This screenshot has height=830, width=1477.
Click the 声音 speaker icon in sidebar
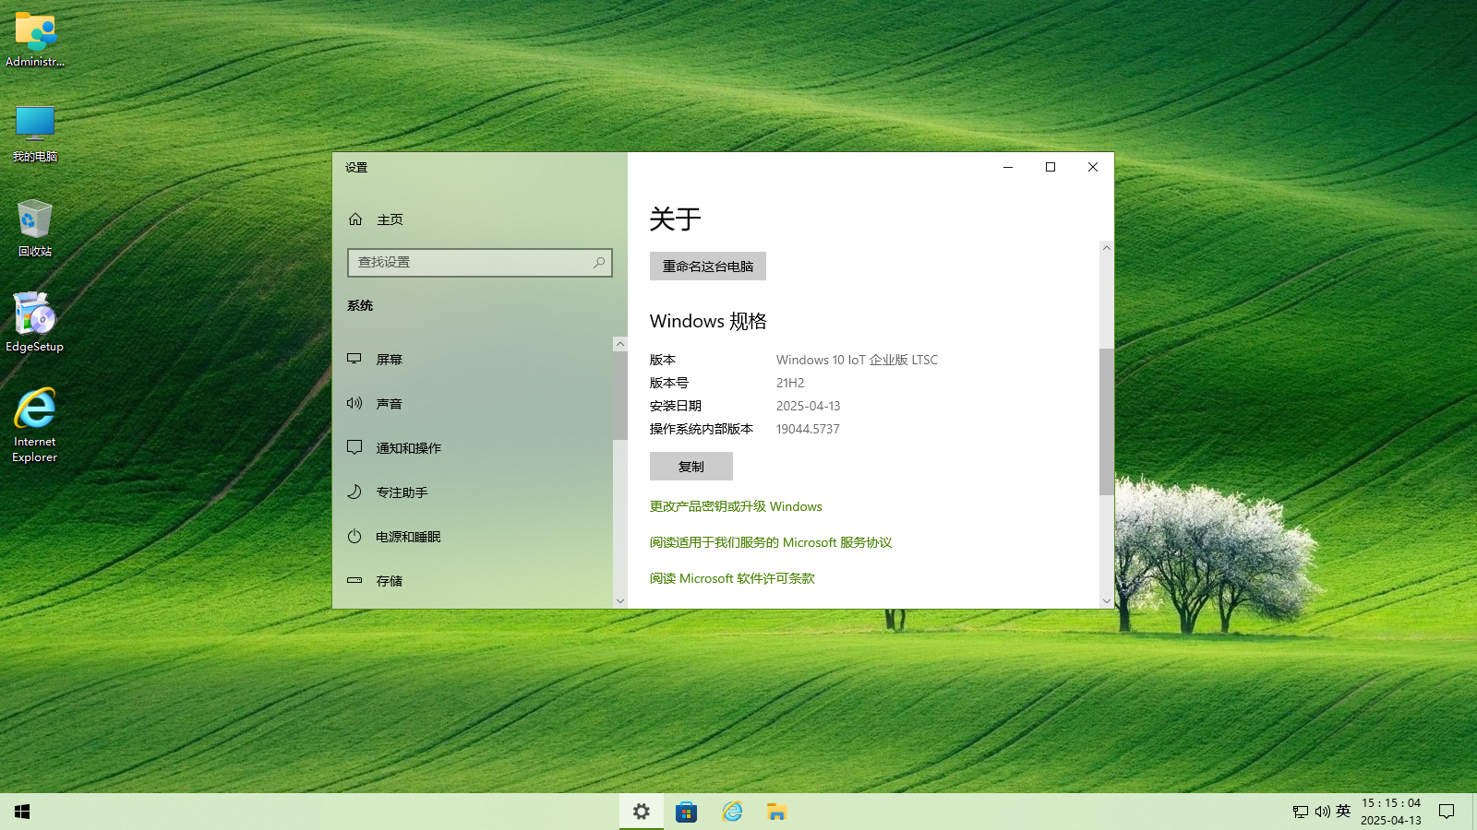pyautogui.click(x=354, y=403)
